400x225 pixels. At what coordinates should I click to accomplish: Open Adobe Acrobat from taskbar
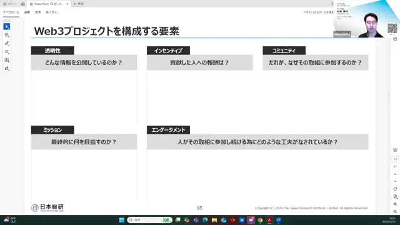coord(269,220)
